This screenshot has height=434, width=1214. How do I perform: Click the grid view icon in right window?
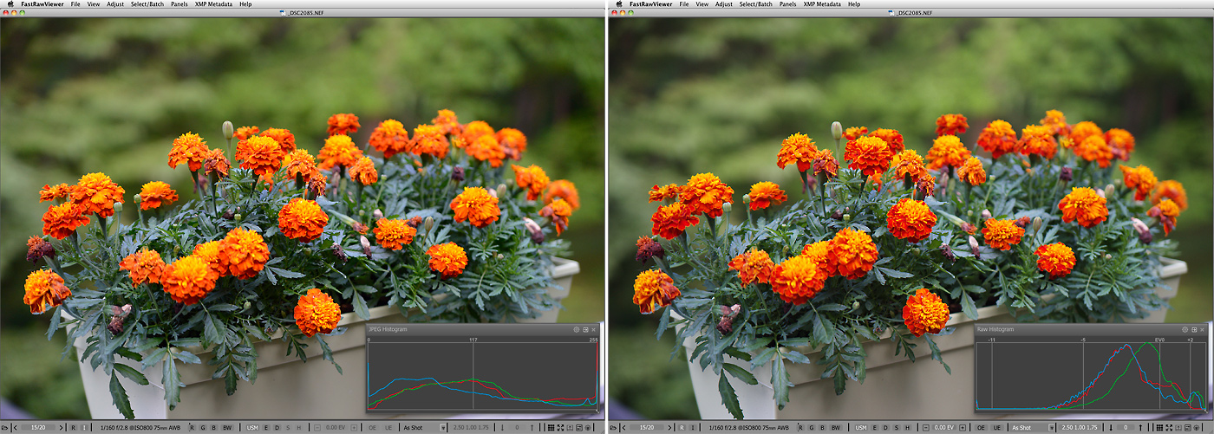coord(1159,428)
